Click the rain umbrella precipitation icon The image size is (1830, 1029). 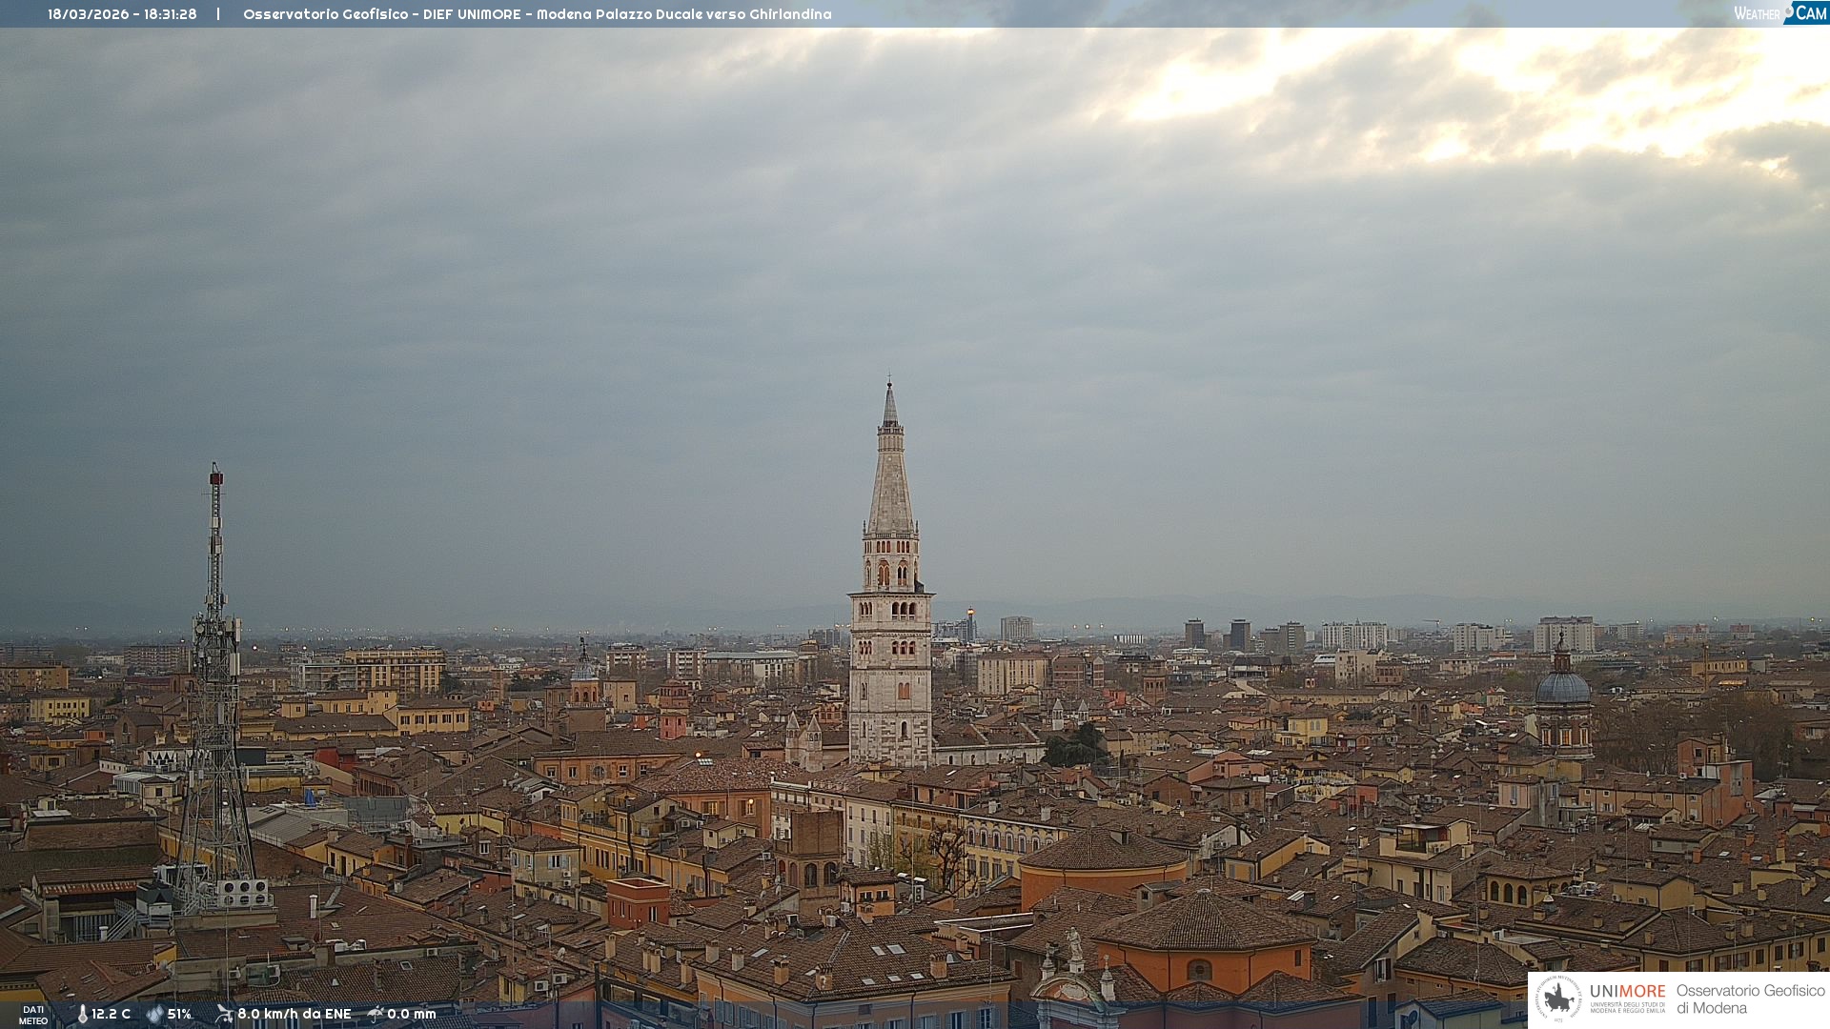376,1014
